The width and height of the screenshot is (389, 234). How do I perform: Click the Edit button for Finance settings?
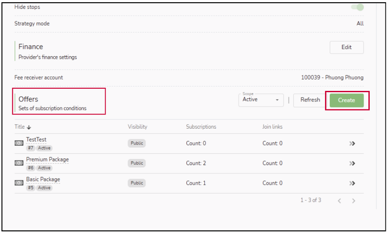point(346,47)
